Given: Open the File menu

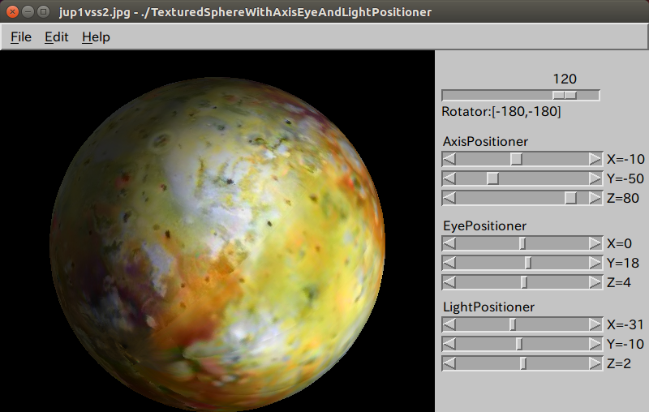Looking at the screenshot, I should coord(21,37).
